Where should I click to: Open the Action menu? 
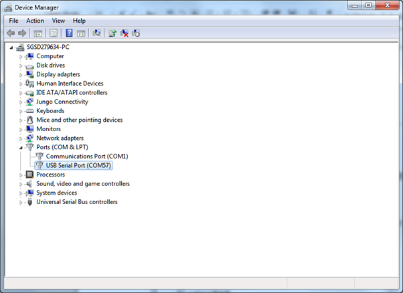[x=35, y=21]
